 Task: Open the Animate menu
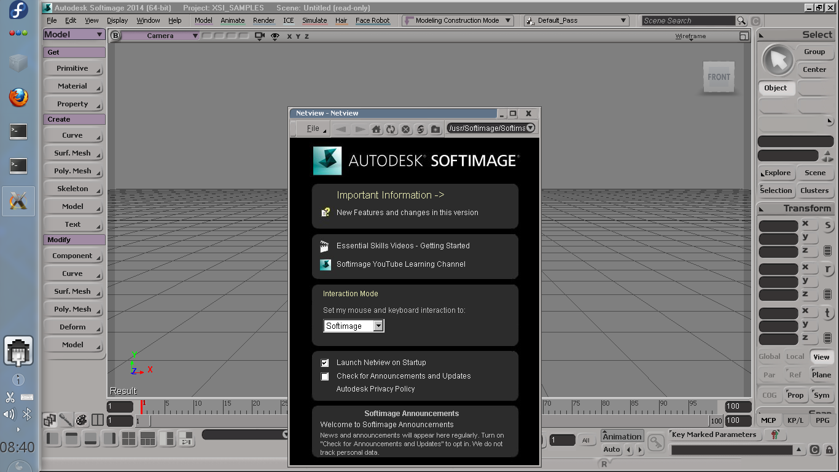click(x=233, y=20)
